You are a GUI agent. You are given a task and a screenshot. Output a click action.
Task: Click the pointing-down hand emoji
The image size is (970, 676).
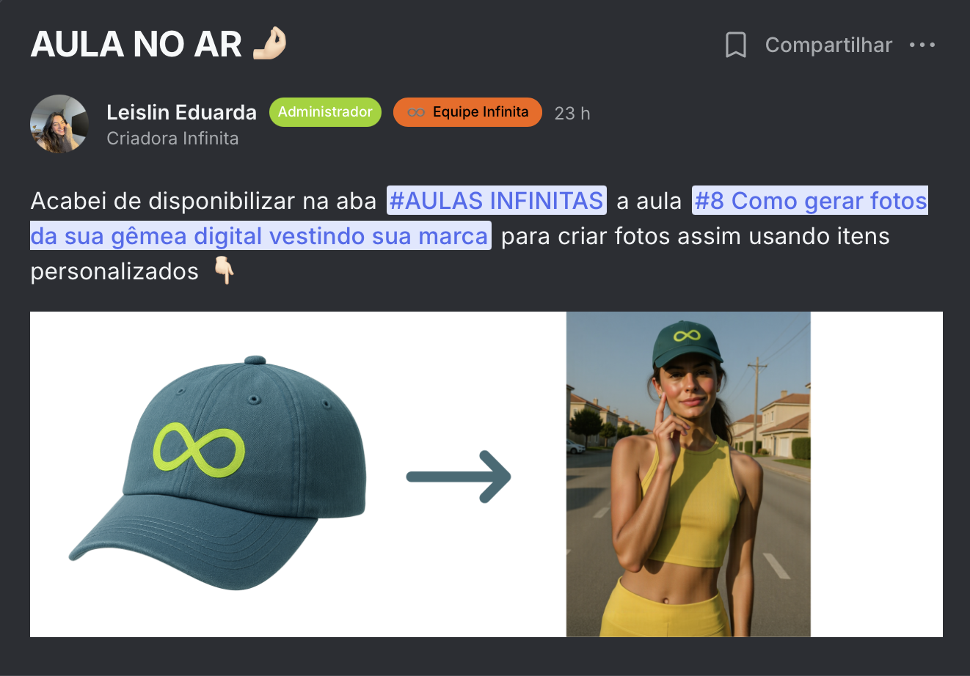pos(224,271)
